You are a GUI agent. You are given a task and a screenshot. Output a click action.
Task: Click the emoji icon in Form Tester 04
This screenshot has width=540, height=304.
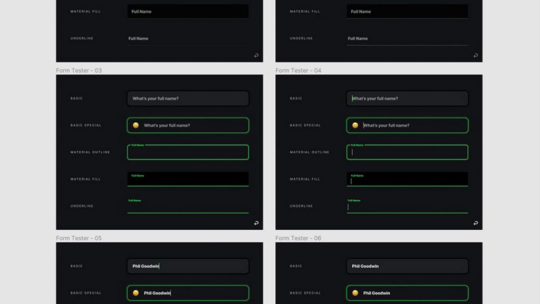355,125
